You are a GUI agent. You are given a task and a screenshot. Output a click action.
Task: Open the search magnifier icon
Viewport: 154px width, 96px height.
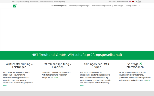coord(140,6)
